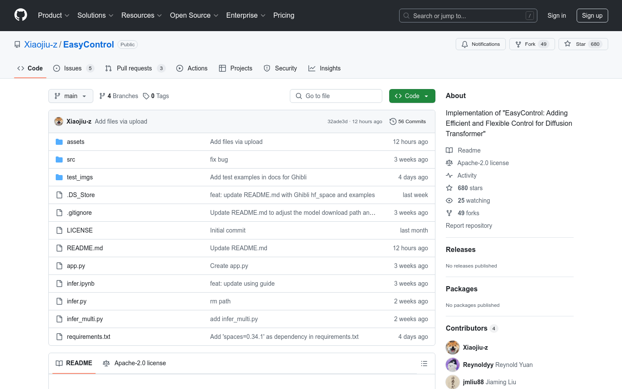
Task: Open the green Code dropdown button
Action: click(412, 96)
